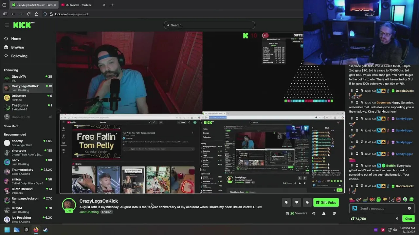Screen dimensions: 419x235
Task: Open DrButters channel in Following
Action: click(28, 98)
